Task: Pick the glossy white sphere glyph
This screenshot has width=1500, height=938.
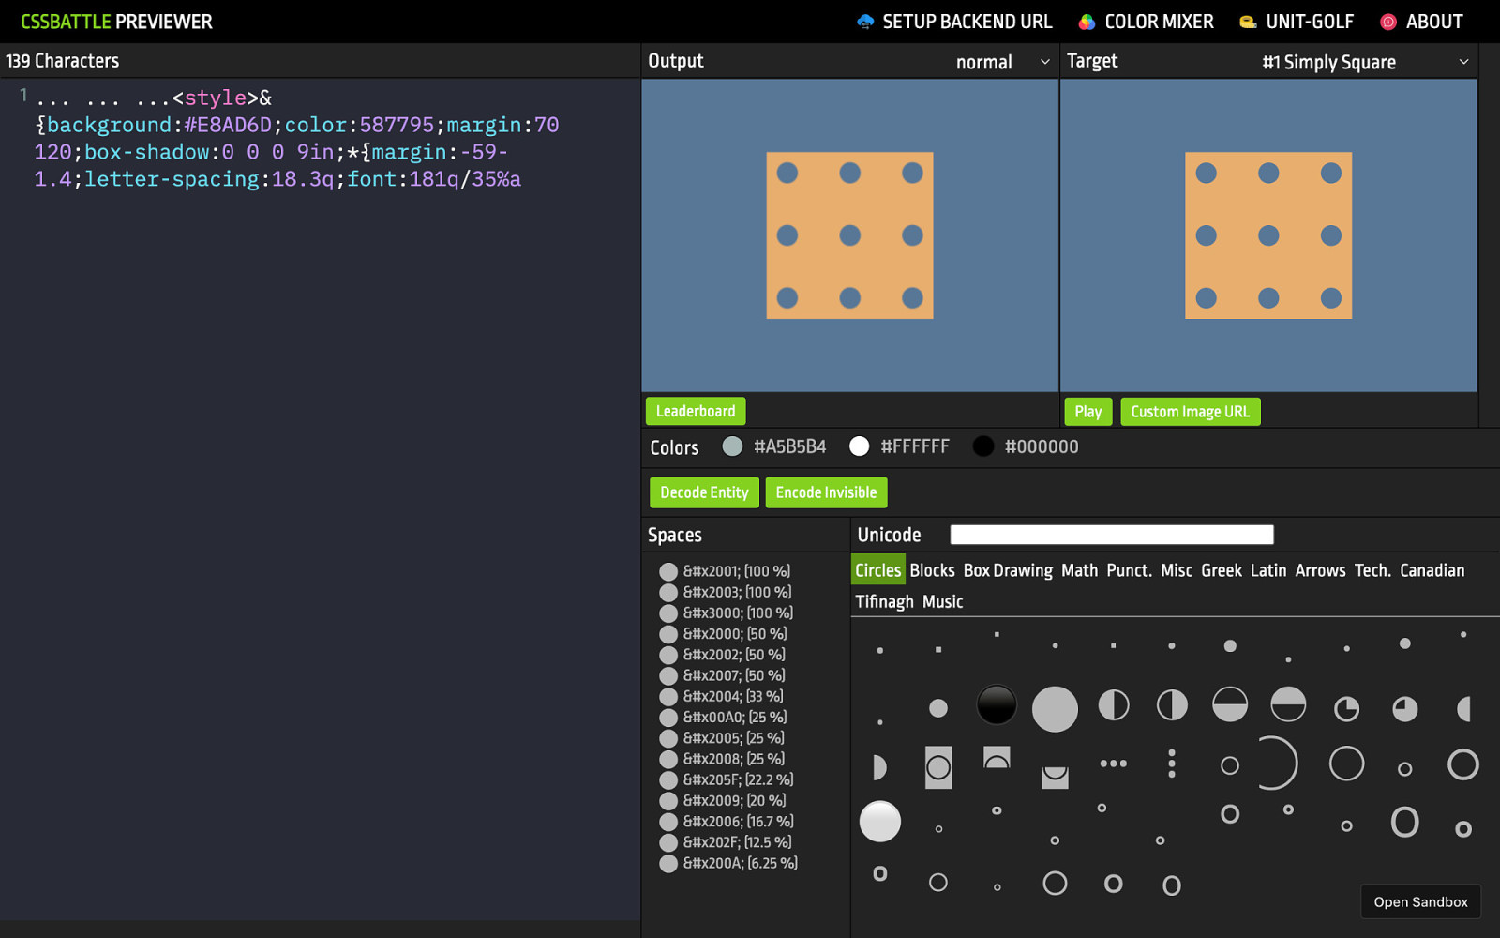Action: click(x=880, y=822)
